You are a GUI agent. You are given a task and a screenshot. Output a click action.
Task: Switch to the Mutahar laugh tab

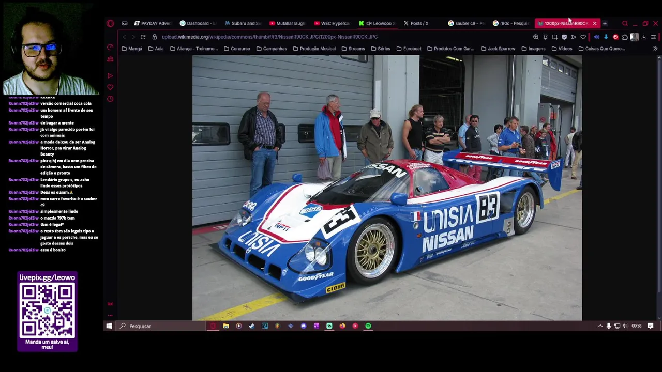288,23
